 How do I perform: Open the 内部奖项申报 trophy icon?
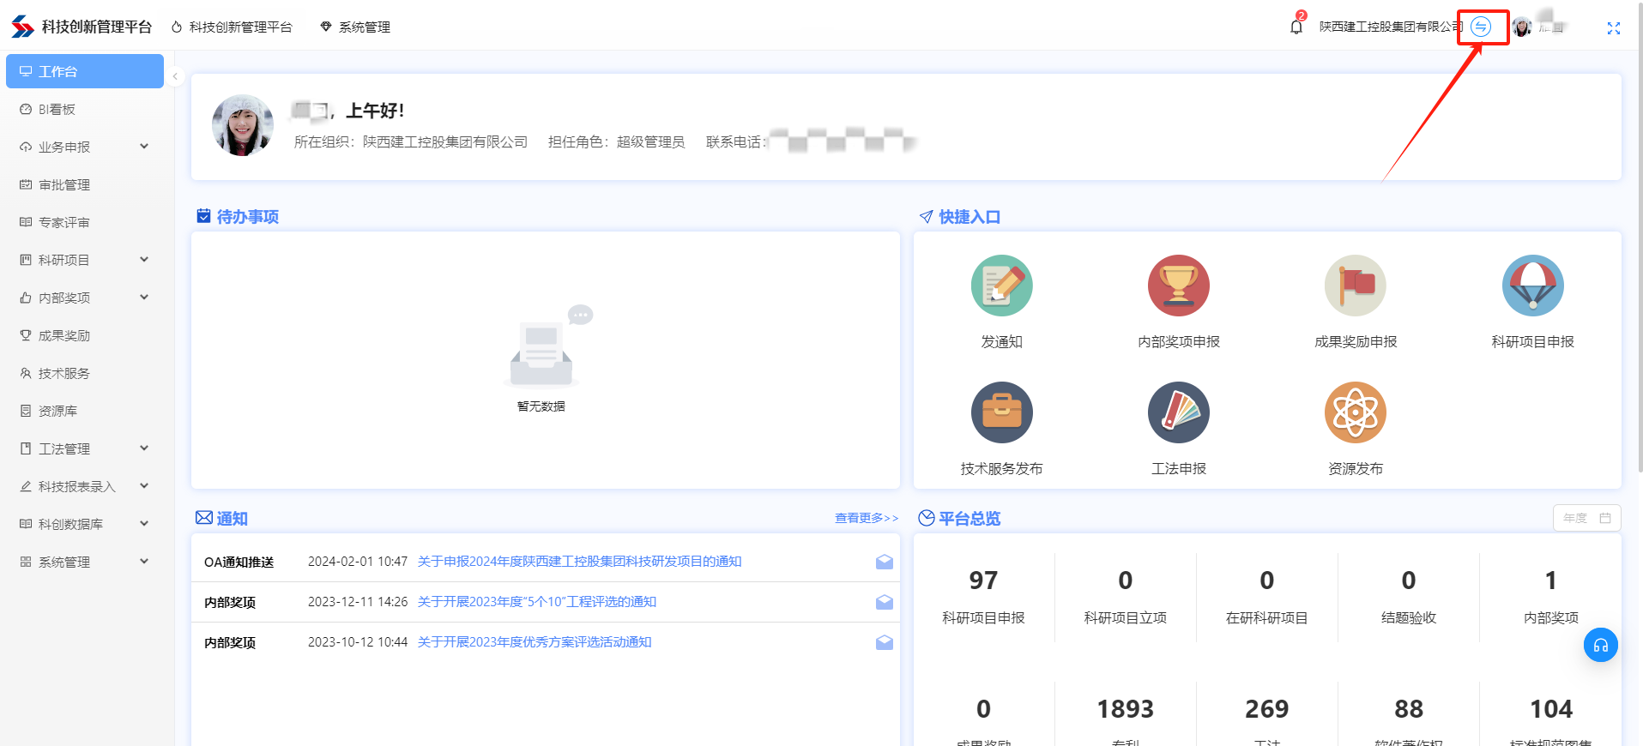pos(1178,286)
